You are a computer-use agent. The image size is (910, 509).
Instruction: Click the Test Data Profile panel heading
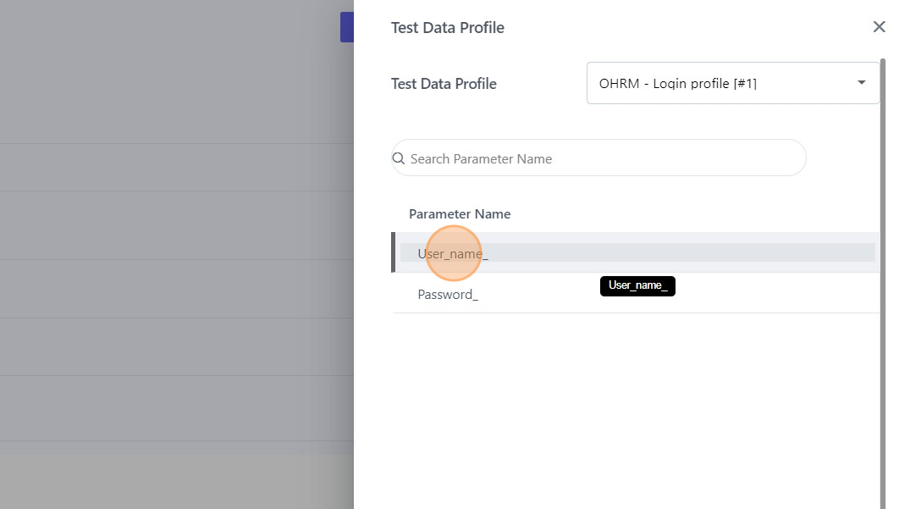pos(448,28)
